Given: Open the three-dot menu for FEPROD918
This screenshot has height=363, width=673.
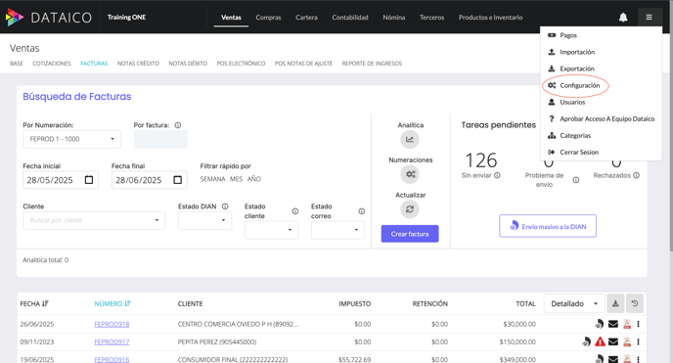Looking at the screenshot, I should coord(638,324).
